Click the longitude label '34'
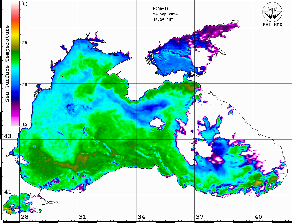 click(x=141, y=217)
